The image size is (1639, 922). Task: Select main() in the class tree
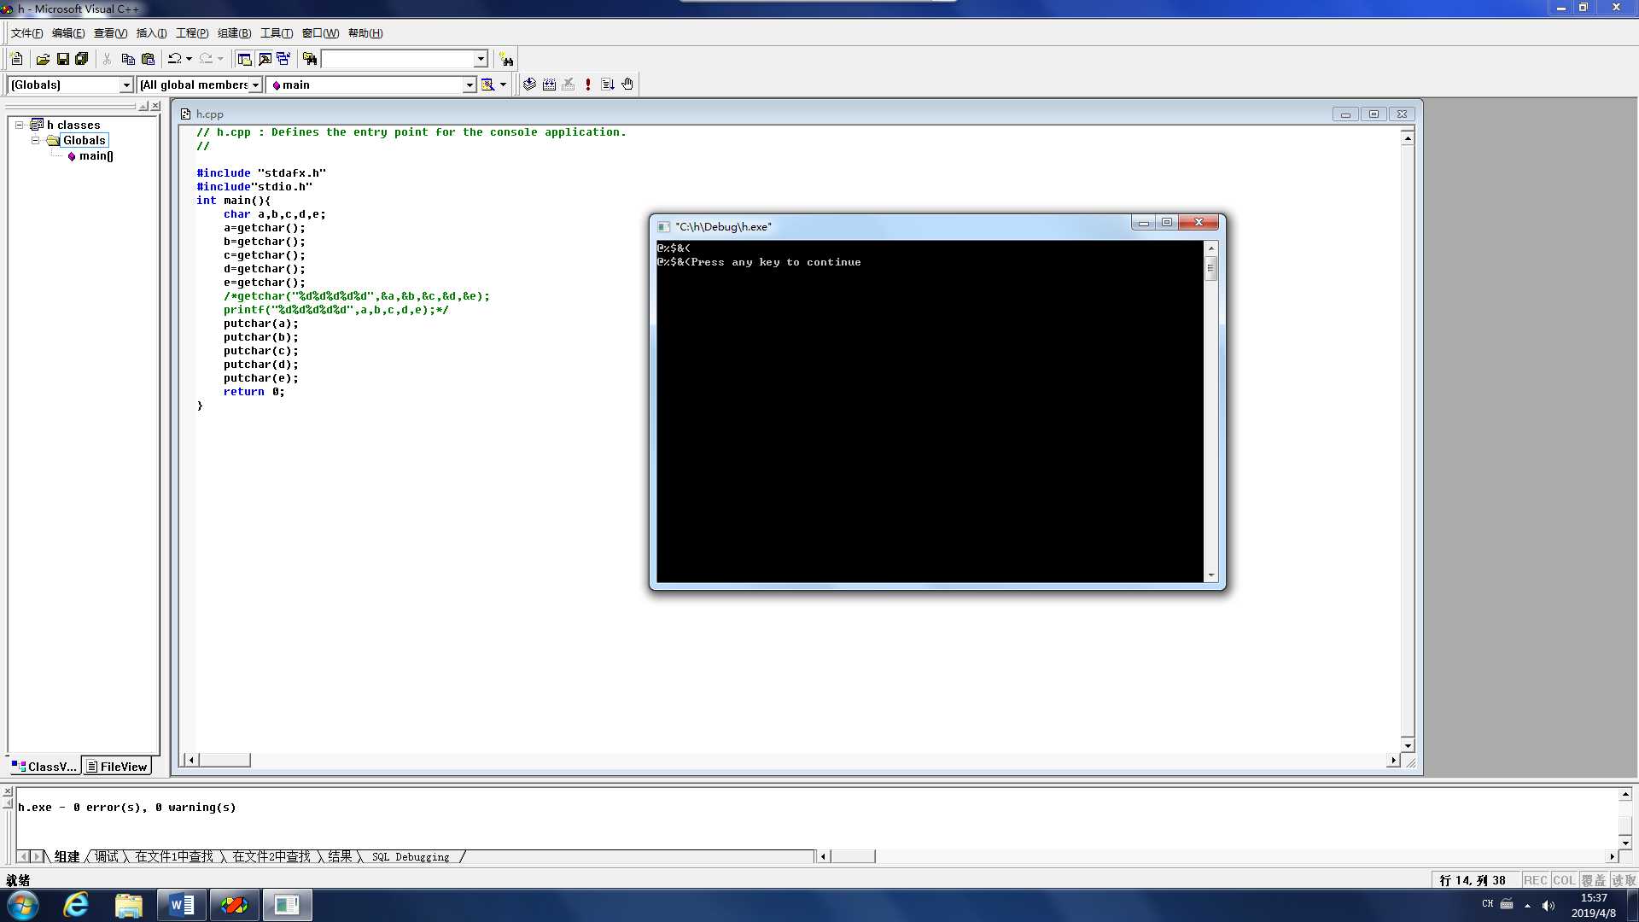96,155
